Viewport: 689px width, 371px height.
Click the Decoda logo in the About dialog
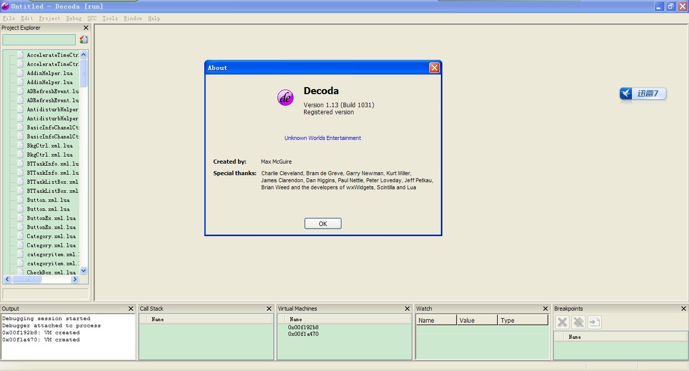coord(285,98)
